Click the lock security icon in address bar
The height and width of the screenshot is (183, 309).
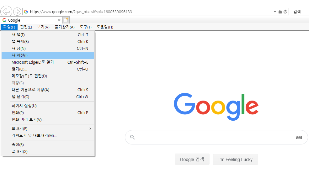280,12
